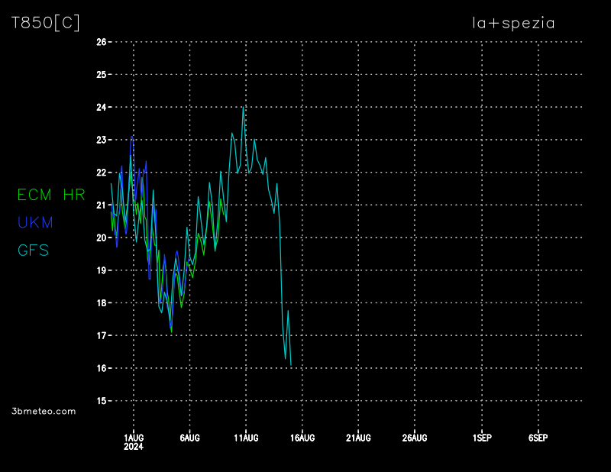The width and height of the screenshot is (611, 472).
Task: Select the la+spezia location label
Action: point(513,24)
